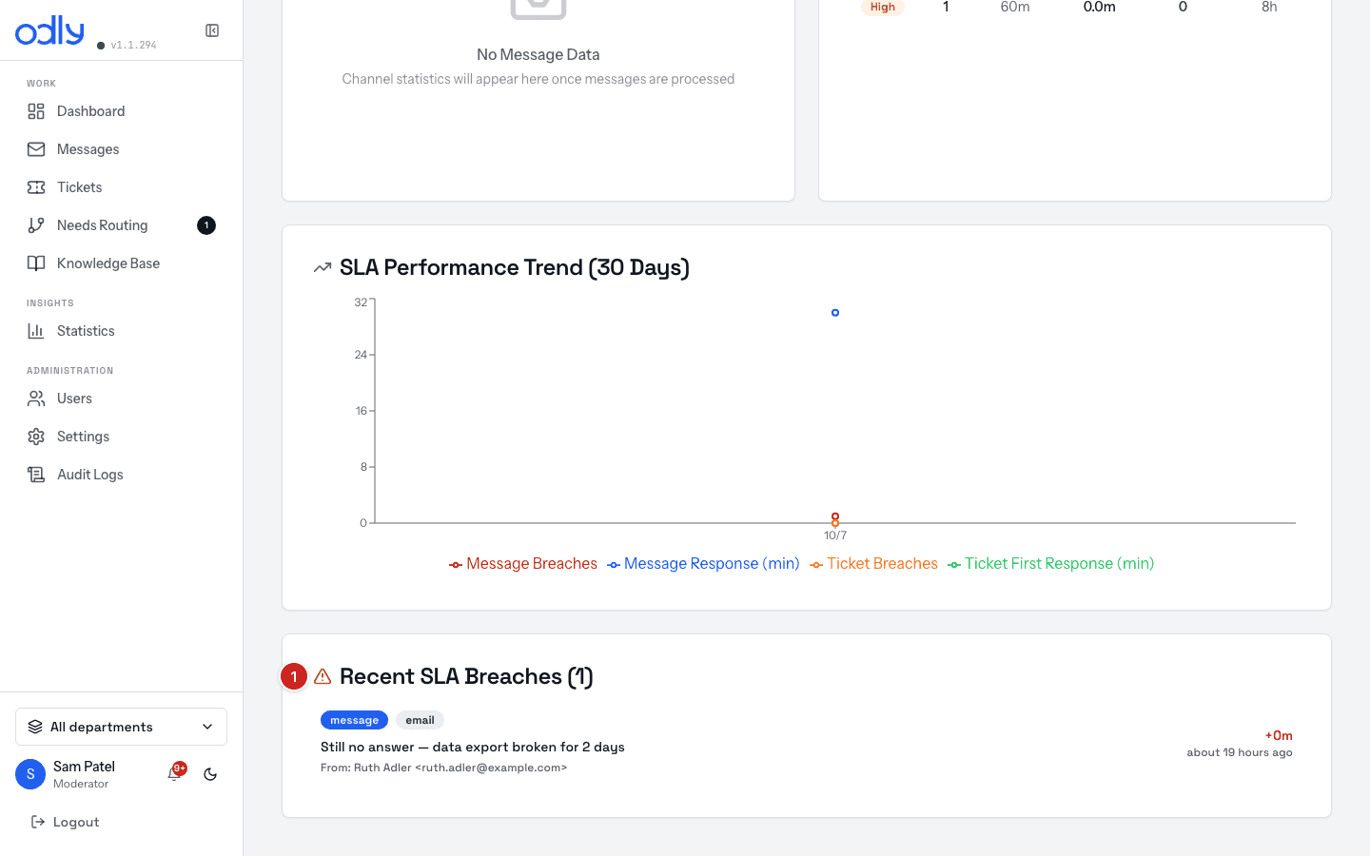
Task: Open the Statistics page
Action: [x=121, y=331]
